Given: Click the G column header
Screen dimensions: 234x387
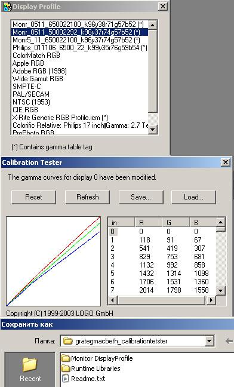Looking at the screenshot, I should (x=176, y=223).
